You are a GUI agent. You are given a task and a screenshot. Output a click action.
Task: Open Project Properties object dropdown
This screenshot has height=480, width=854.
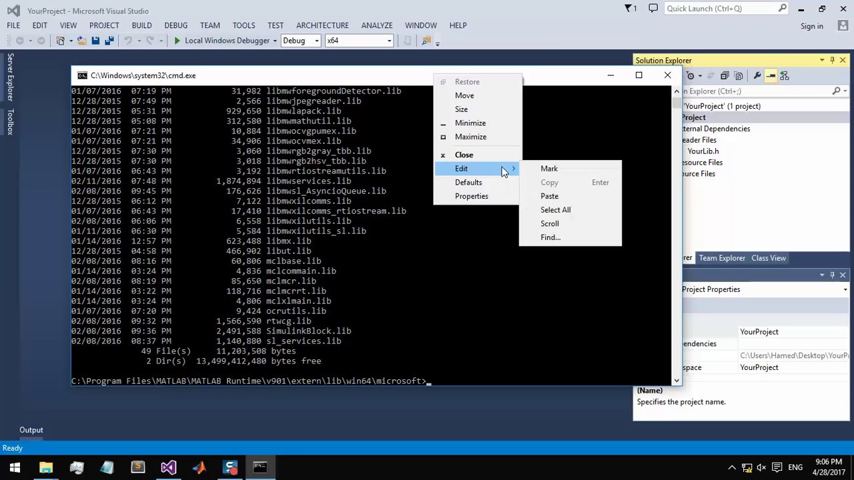point(845,289)
